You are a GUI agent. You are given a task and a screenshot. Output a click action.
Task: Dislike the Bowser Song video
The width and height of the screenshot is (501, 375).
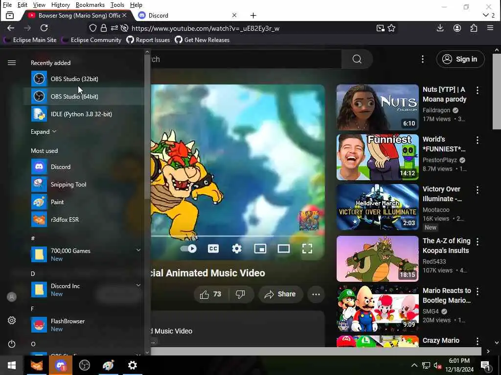click(x=241, y=294)
